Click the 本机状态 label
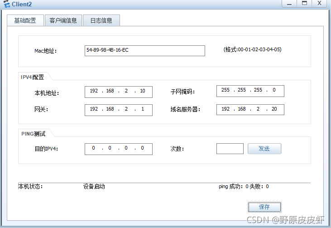The height and width of the screenshot is (228, 331). coord(30,186)
